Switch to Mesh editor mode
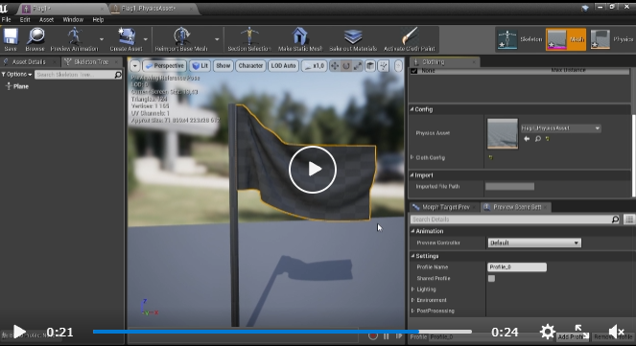636x346 pixels. [566, 39]
